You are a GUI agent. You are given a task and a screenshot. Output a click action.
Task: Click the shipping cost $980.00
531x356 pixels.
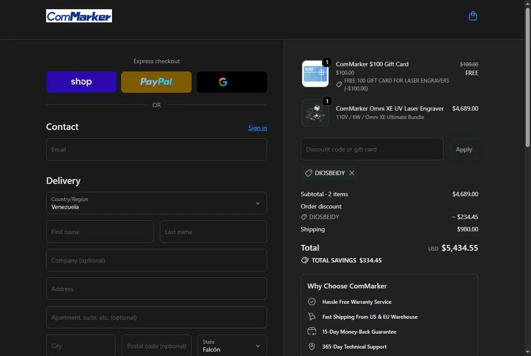click(x=468, y=229)
